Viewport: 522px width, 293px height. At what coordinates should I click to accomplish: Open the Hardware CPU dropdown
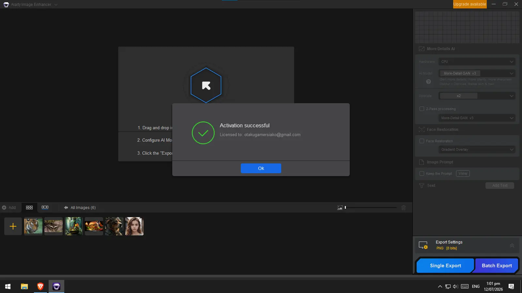pyautogui.click(x=477, y=62)
